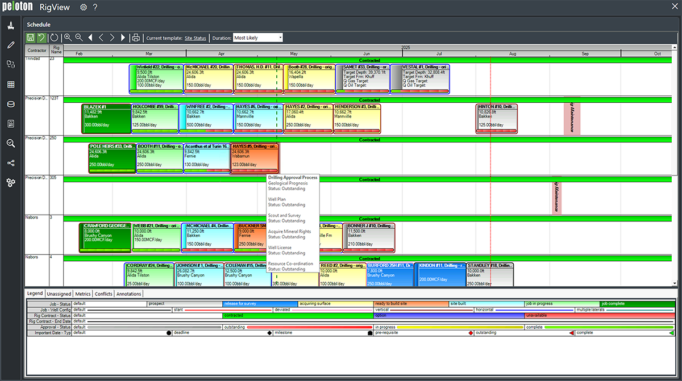Viewport: 682px width, 381px height.
Task: Switch to the Metrics tab
Action: pyautogui.click(x=82, y=294)
